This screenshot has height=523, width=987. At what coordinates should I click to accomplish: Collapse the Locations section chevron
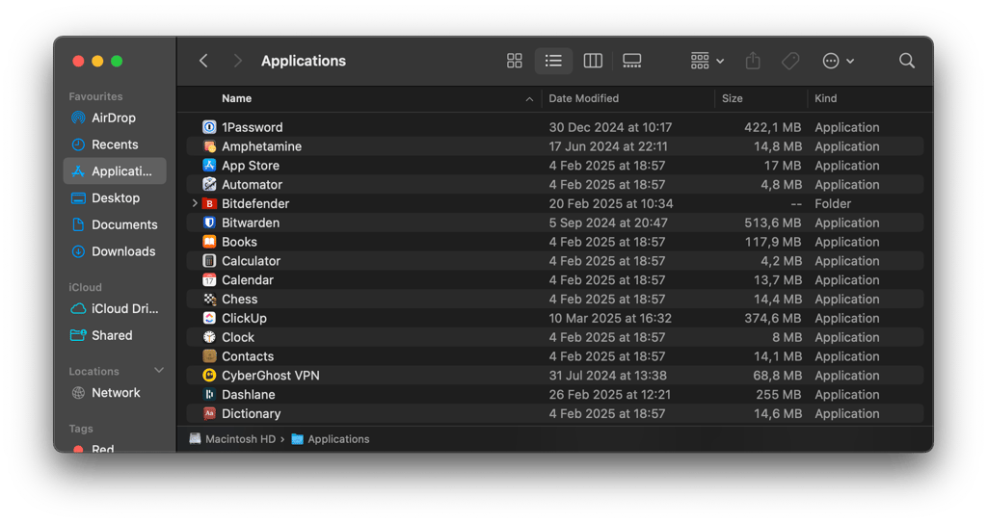[x=159, y=371]
